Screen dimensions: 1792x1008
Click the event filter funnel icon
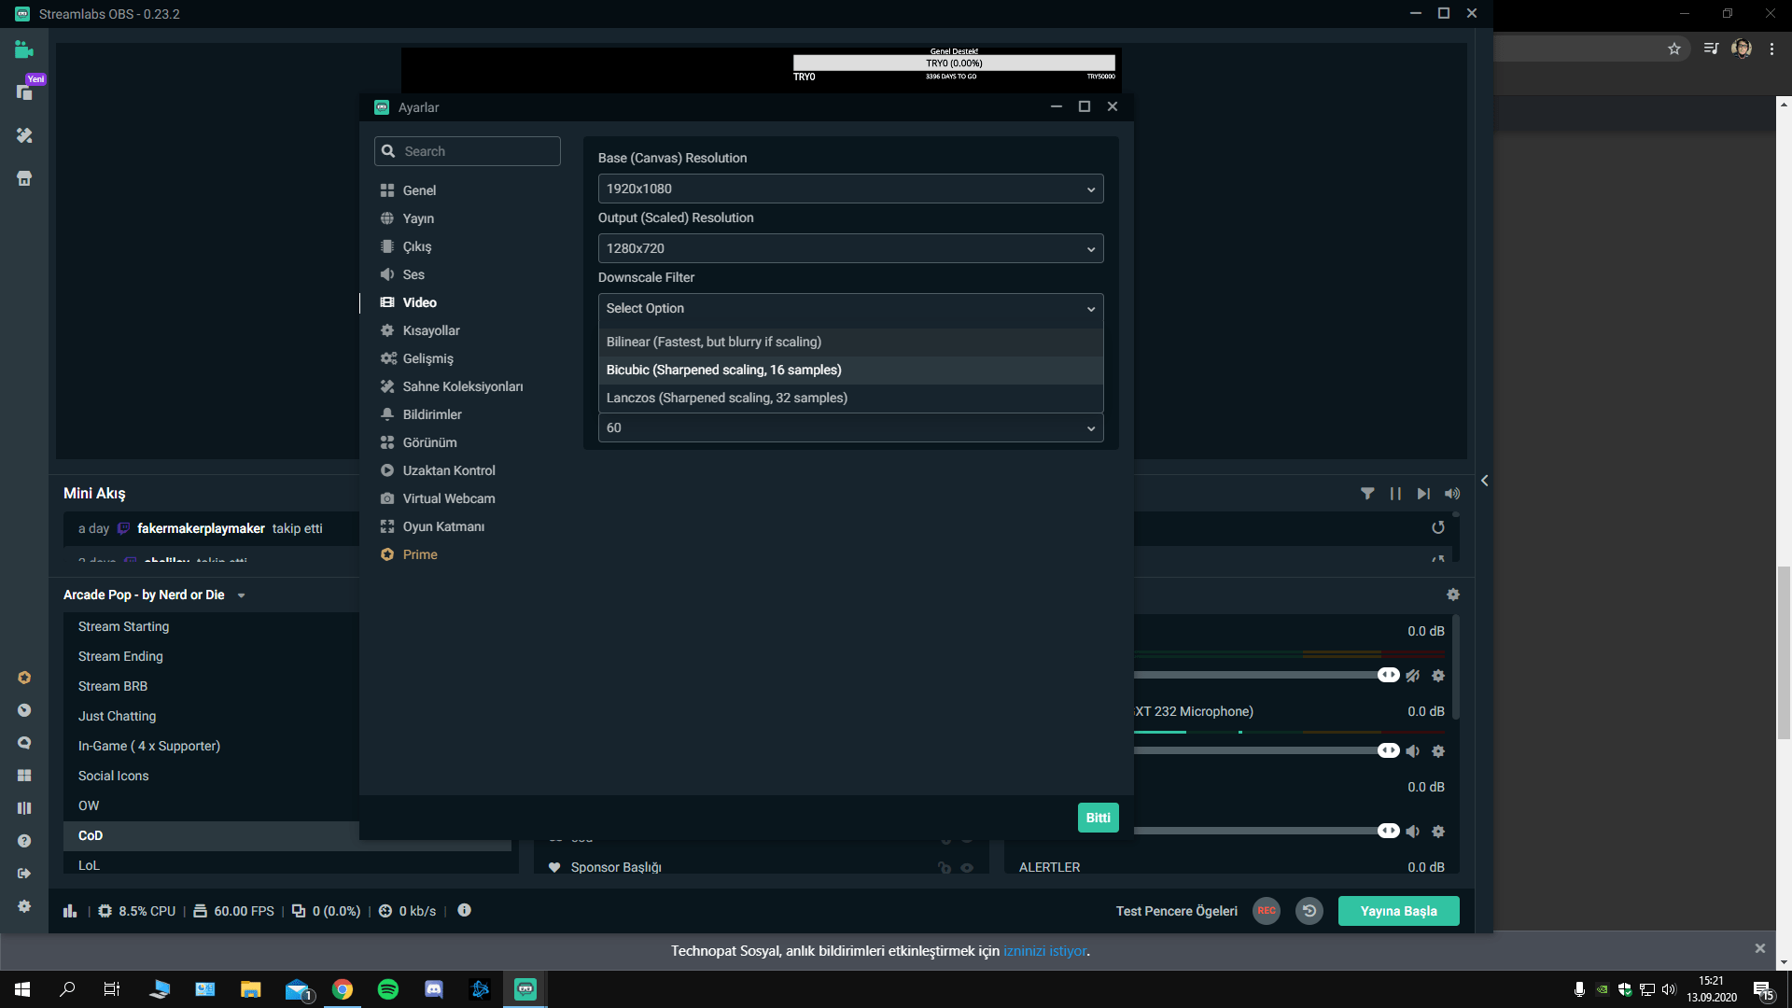[1367, 494]
